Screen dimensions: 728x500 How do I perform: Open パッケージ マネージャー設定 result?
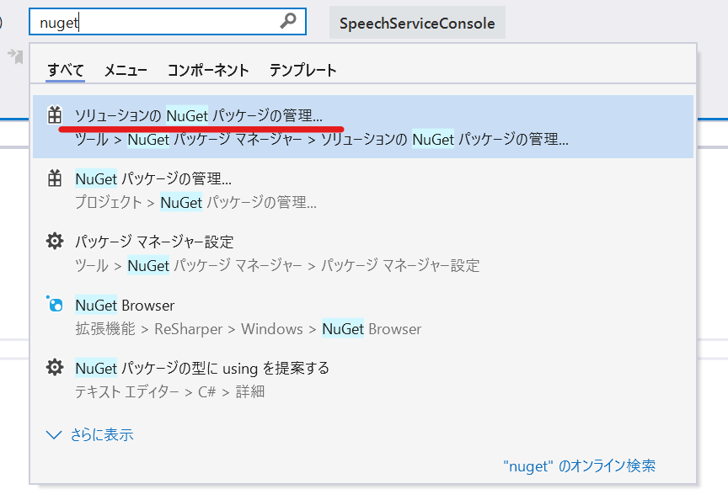coord(363,253)
